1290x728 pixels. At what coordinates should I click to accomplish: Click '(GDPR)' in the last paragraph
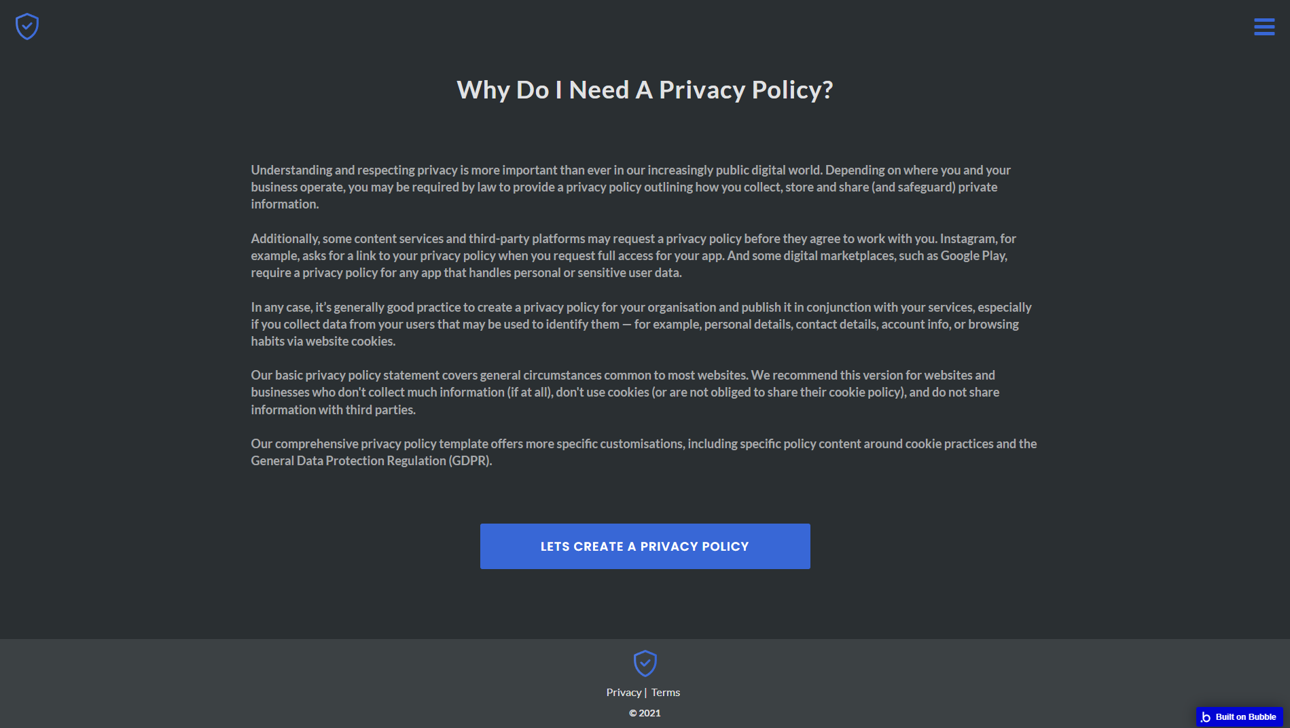470,460
